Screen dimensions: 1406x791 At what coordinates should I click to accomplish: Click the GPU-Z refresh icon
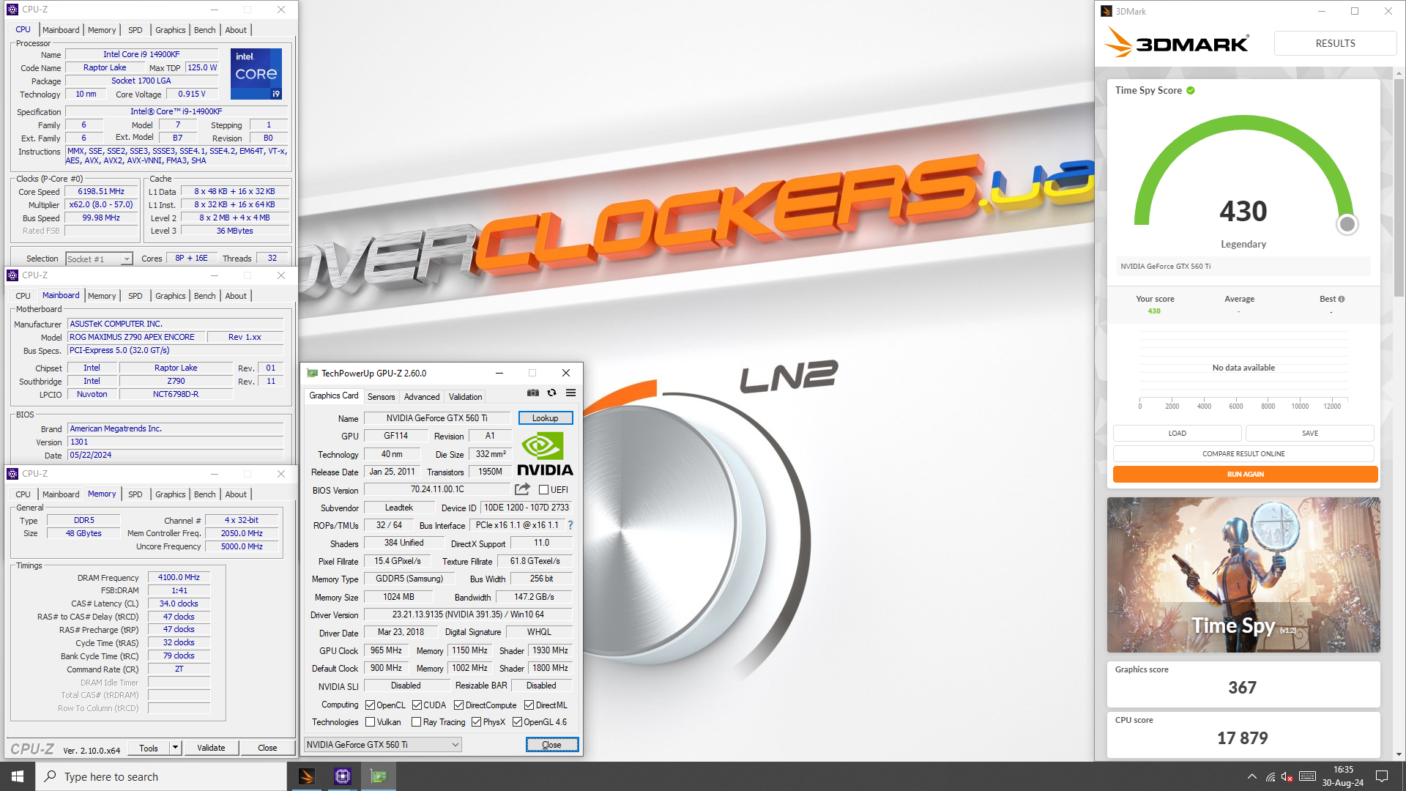(x=552, y=393)
